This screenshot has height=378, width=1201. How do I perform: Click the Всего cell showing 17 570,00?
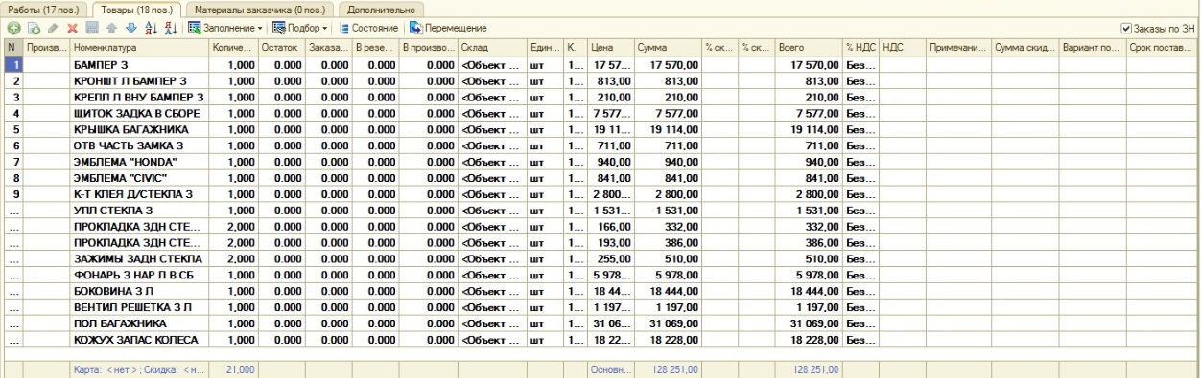click(811, 65)
